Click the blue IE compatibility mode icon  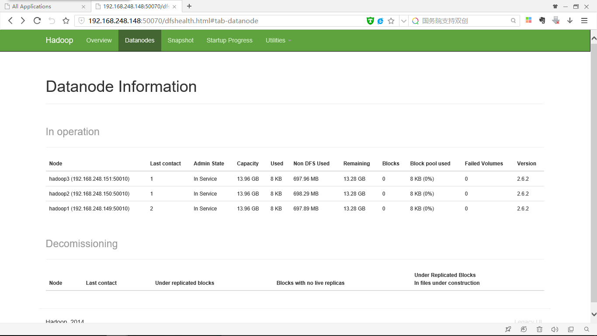380,21
